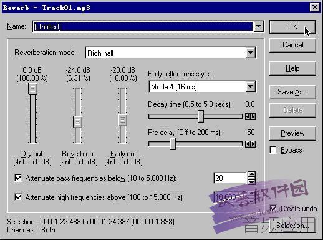This screenshot has height=240, width=323.
Task: Click the Decay time slider thumb
Action: pos(201,116)
